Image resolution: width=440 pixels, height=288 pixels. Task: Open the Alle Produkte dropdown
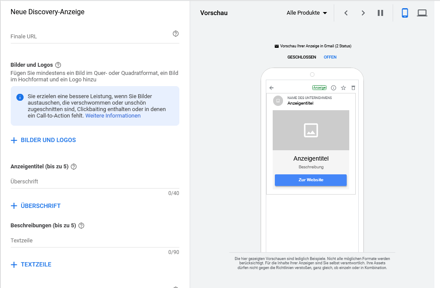[x=307, y=13]
